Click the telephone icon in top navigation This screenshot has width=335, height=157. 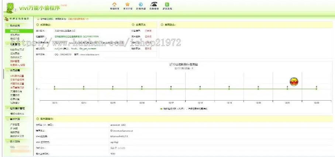154,4
